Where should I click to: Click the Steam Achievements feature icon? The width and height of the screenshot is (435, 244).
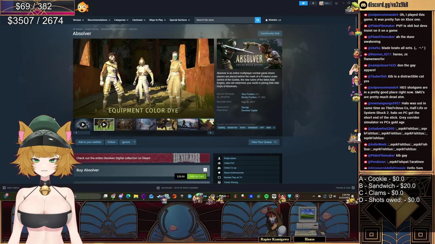pyautogui.click(x=219, y=172)
